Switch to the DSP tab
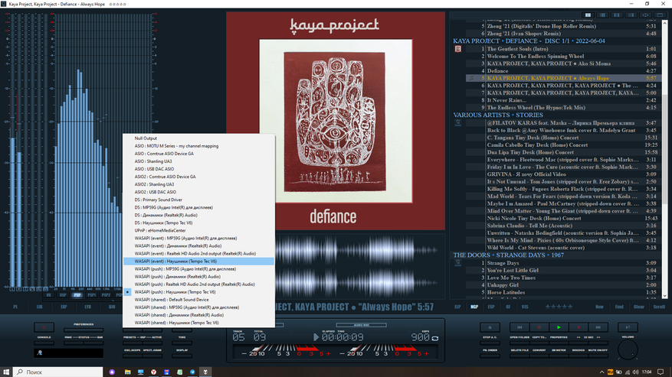This screenshot has height=377, width=672. [x=63, y=295]
